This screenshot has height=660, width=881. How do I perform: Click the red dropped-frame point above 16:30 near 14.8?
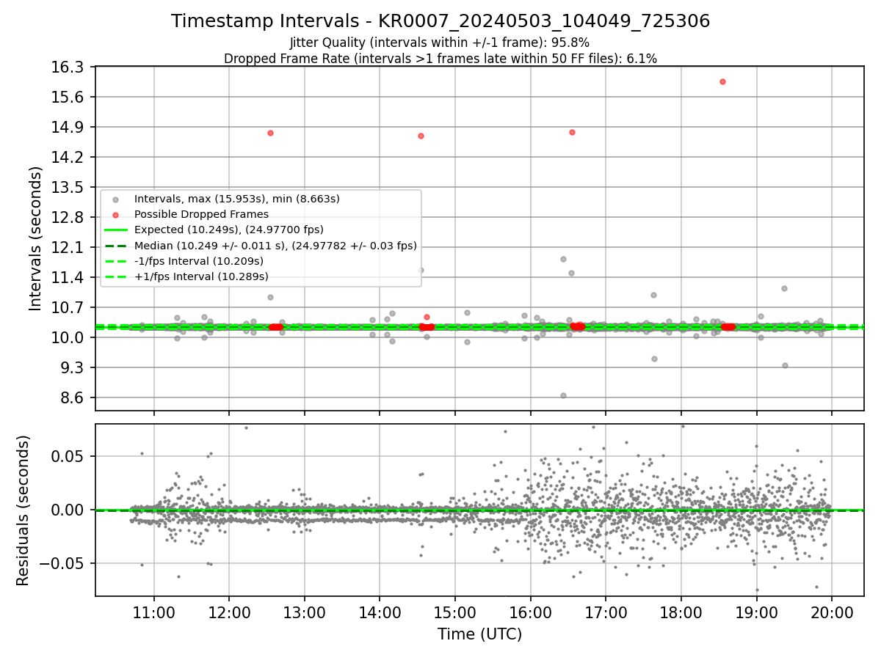pos(572,132)
